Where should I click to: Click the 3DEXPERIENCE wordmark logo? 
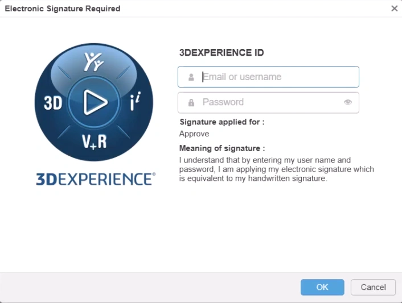point(95,179)
